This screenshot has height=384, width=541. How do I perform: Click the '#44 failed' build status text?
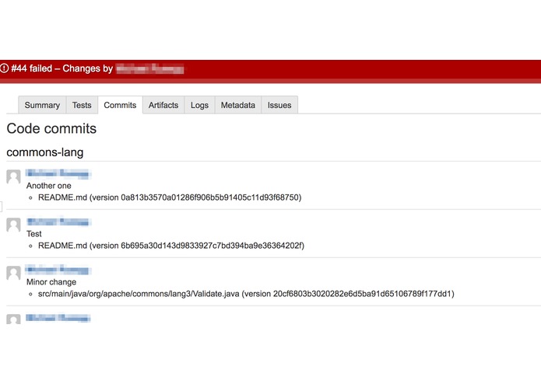click(31, 68)
